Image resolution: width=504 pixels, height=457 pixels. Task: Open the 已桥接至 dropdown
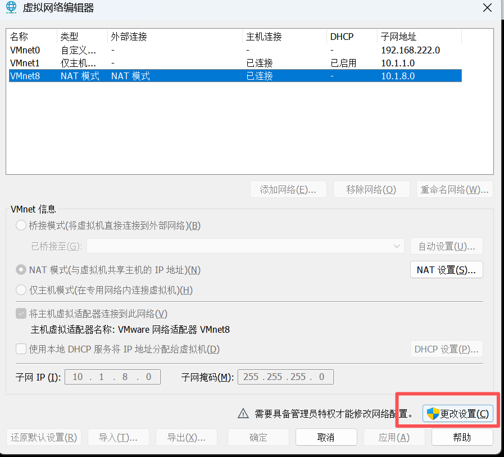point(245,246)
